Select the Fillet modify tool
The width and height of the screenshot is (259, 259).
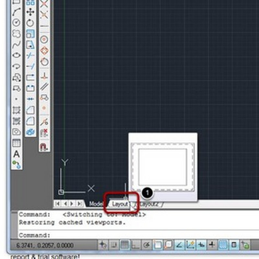click(30, 121)
